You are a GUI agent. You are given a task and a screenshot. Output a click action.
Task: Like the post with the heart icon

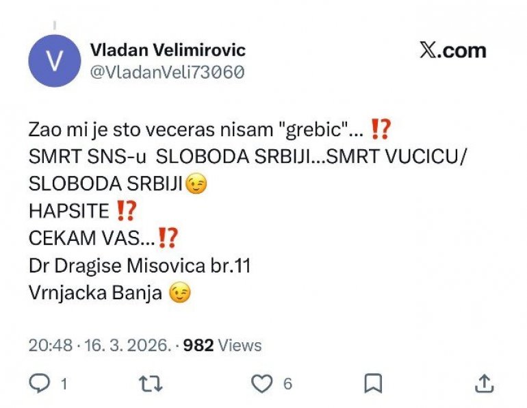pyautogui.click(x=262, y=383)
